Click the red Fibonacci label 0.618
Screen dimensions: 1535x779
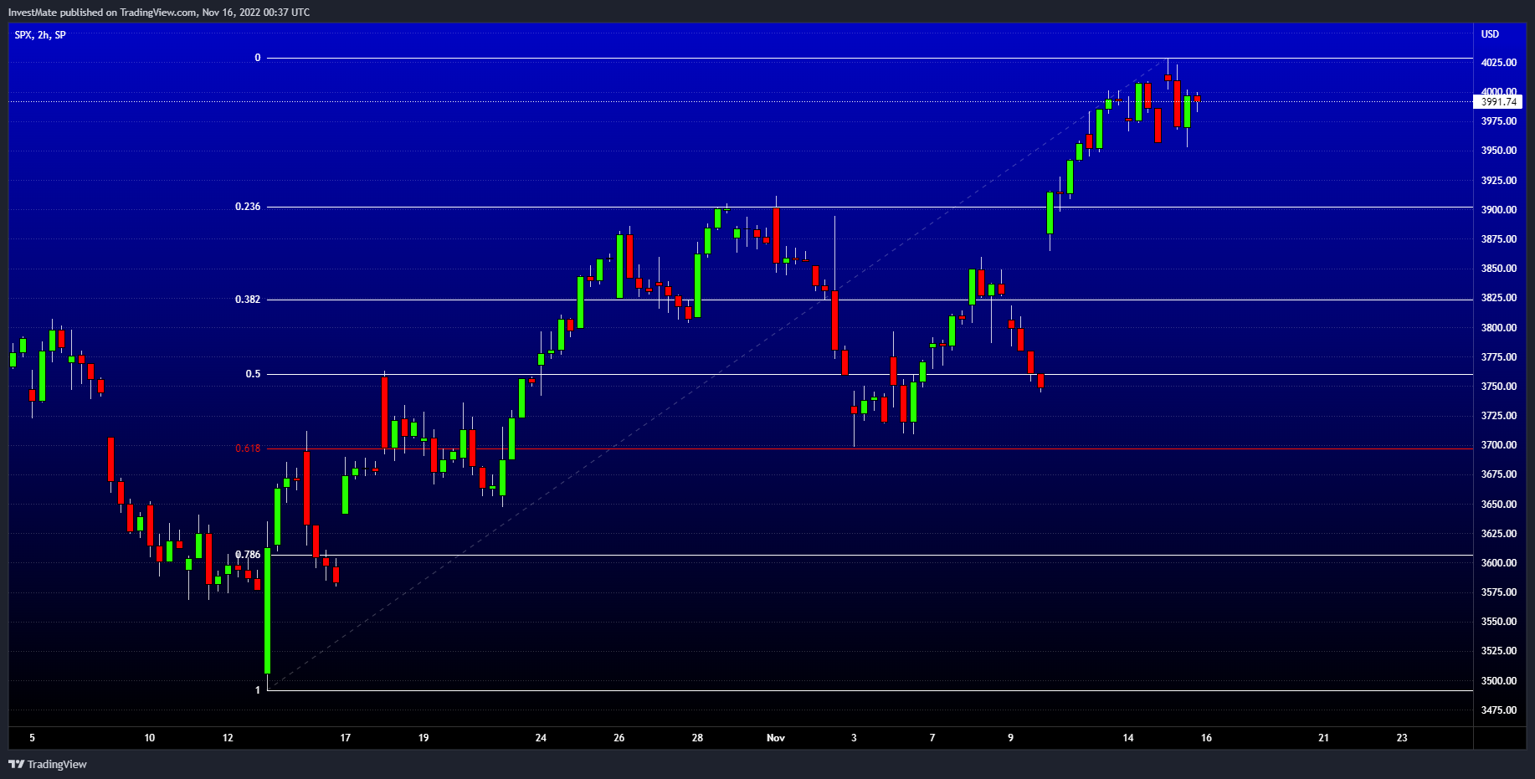(248, 448)
